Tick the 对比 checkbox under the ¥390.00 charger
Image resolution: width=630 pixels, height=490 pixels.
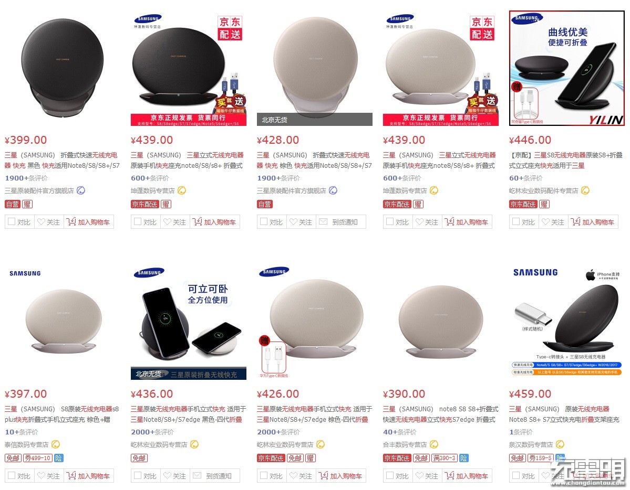(390, 475)
